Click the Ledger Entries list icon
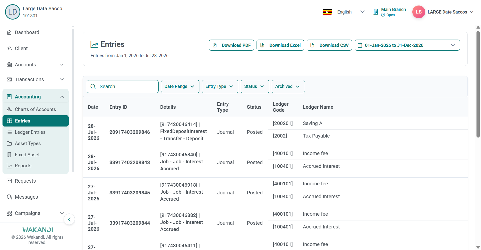 coord(9,132)
